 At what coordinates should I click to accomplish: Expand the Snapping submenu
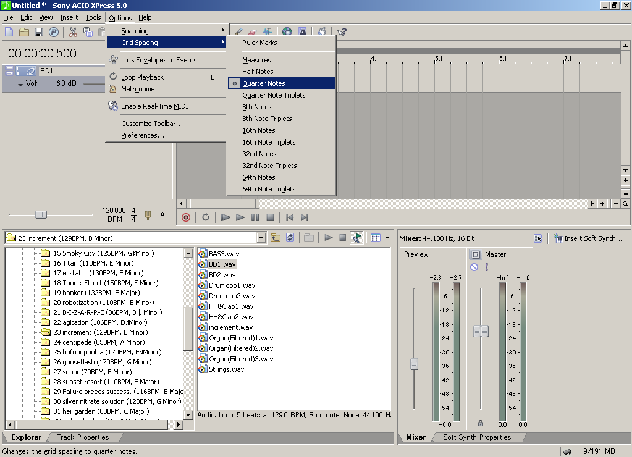point(166,31)
